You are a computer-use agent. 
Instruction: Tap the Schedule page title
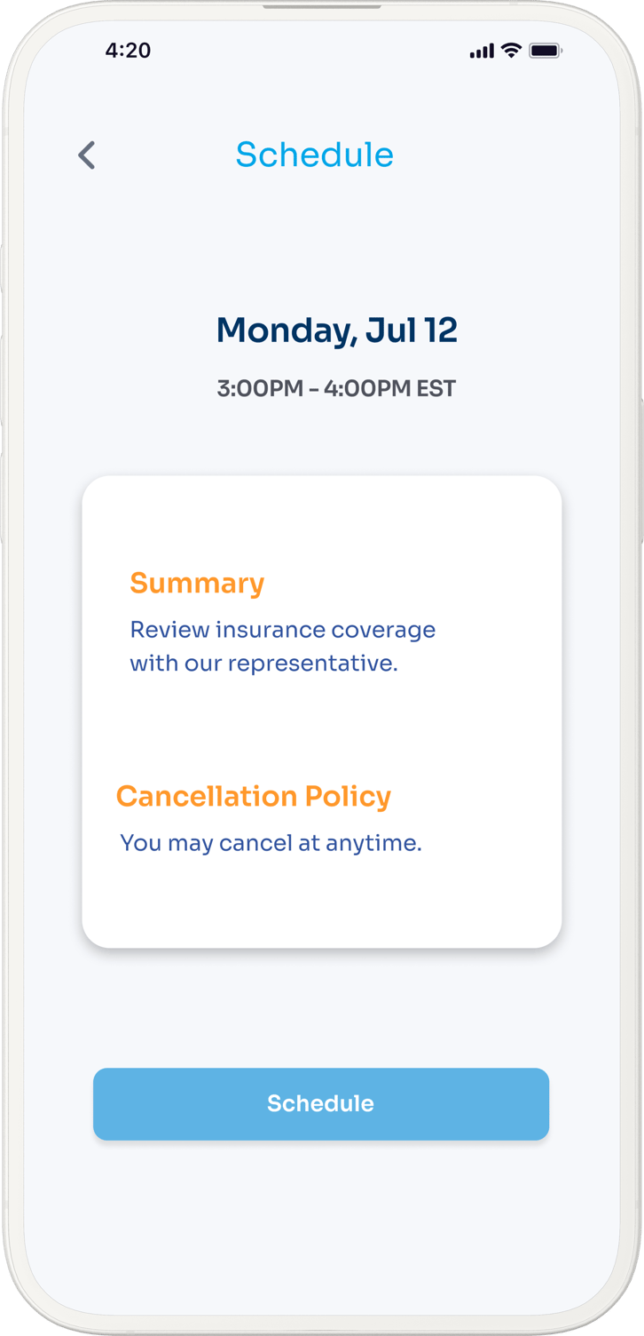click(x=314, y=155)
